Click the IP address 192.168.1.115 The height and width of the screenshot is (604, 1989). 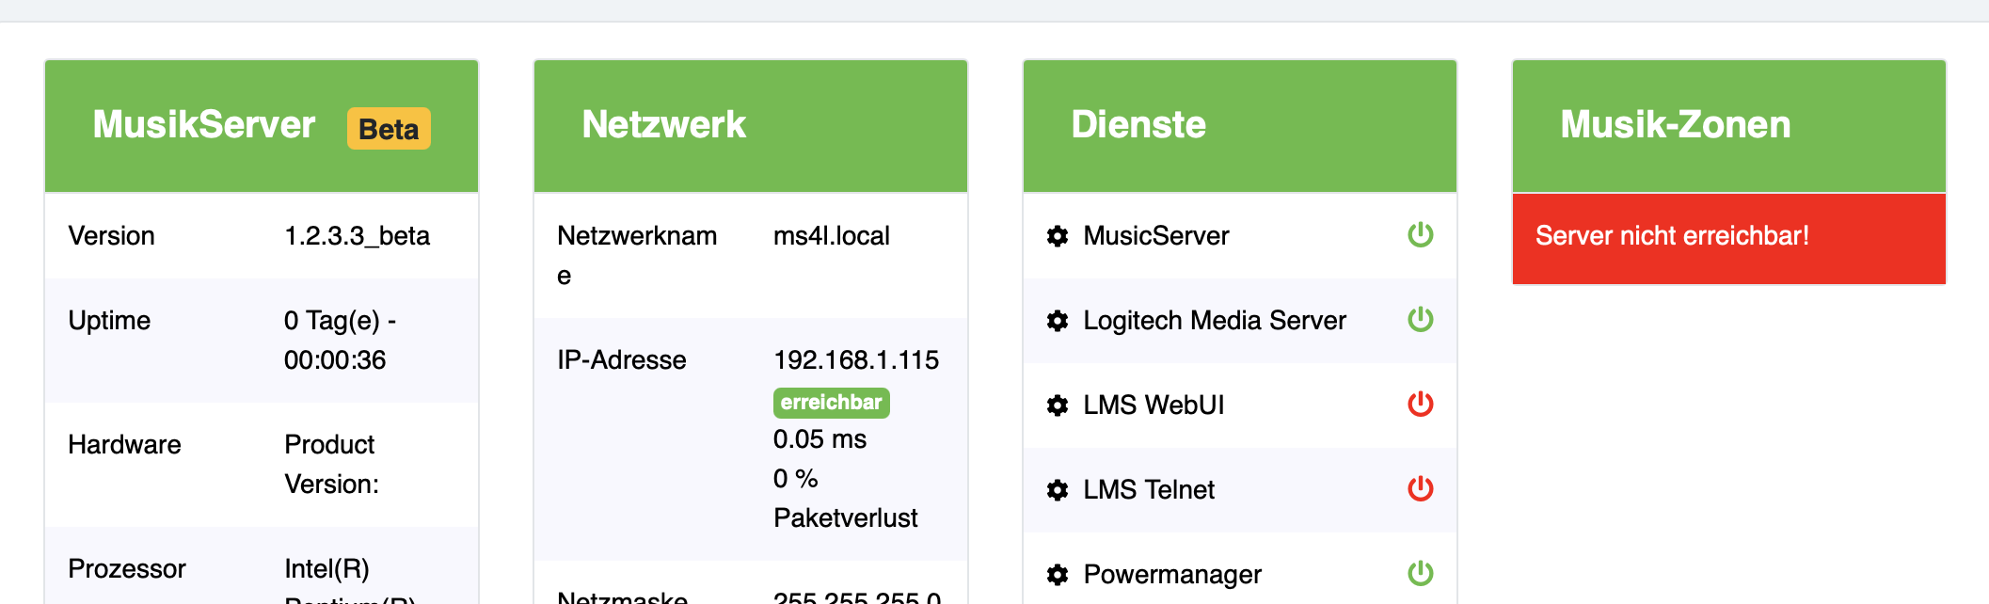click(x=855, y=360)
